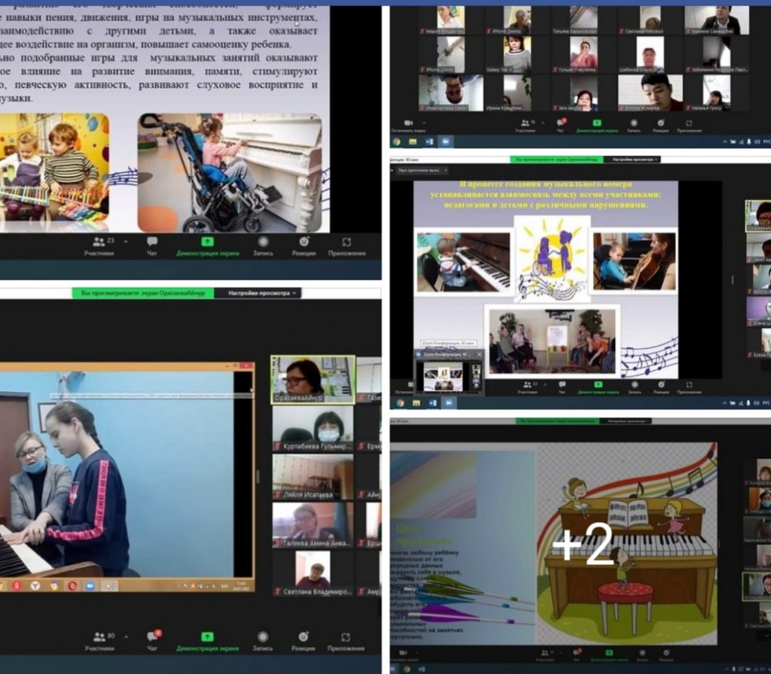Click green 'Вы просматриваете экран' banner in piano-lesson window
The width and height of the screenshot is (771, 674).
(143, 293)
